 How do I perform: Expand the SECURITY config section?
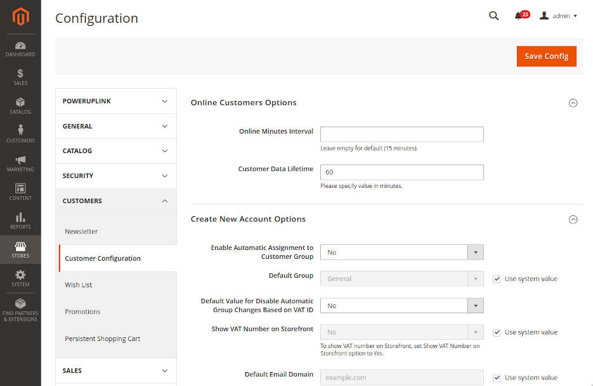pos(115,176)
